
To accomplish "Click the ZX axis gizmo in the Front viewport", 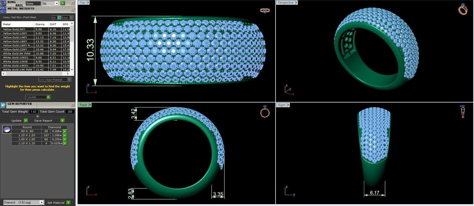I will [x=91, y=191].
